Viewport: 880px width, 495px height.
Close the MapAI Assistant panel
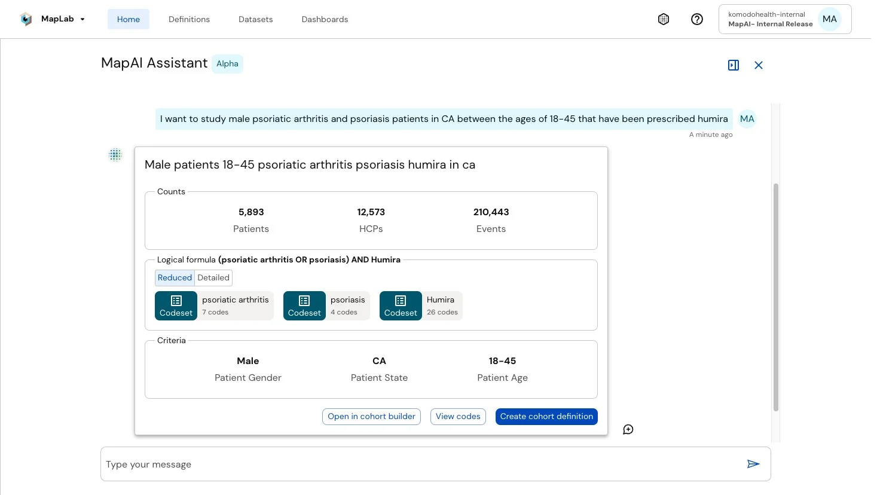click(x=759, y=65)
